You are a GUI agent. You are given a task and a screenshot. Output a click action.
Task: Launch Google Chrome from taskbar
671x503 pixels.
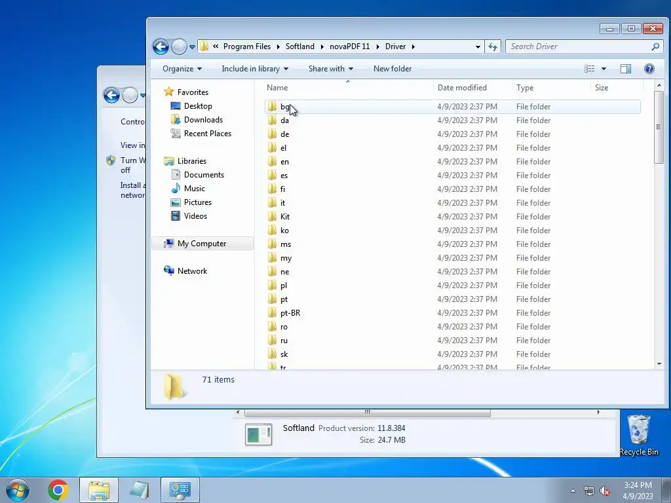pyautogui.click(x=58, y=490)
